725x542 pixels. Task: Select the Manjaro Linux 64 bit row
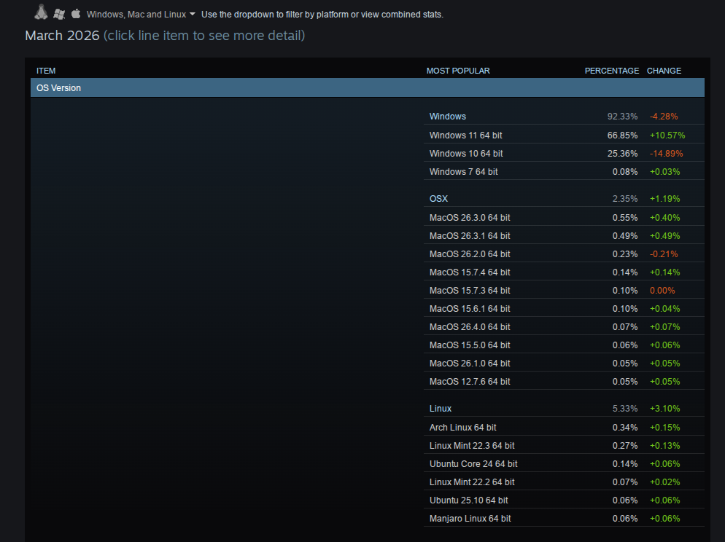(x=564, y=519)
